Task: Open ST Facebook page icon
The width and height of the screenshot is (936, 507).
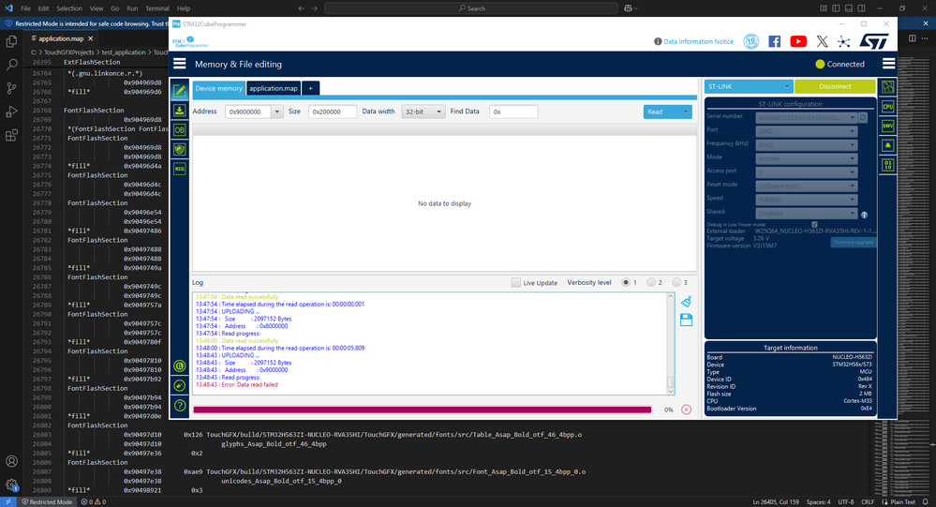Action: point(774,41)
